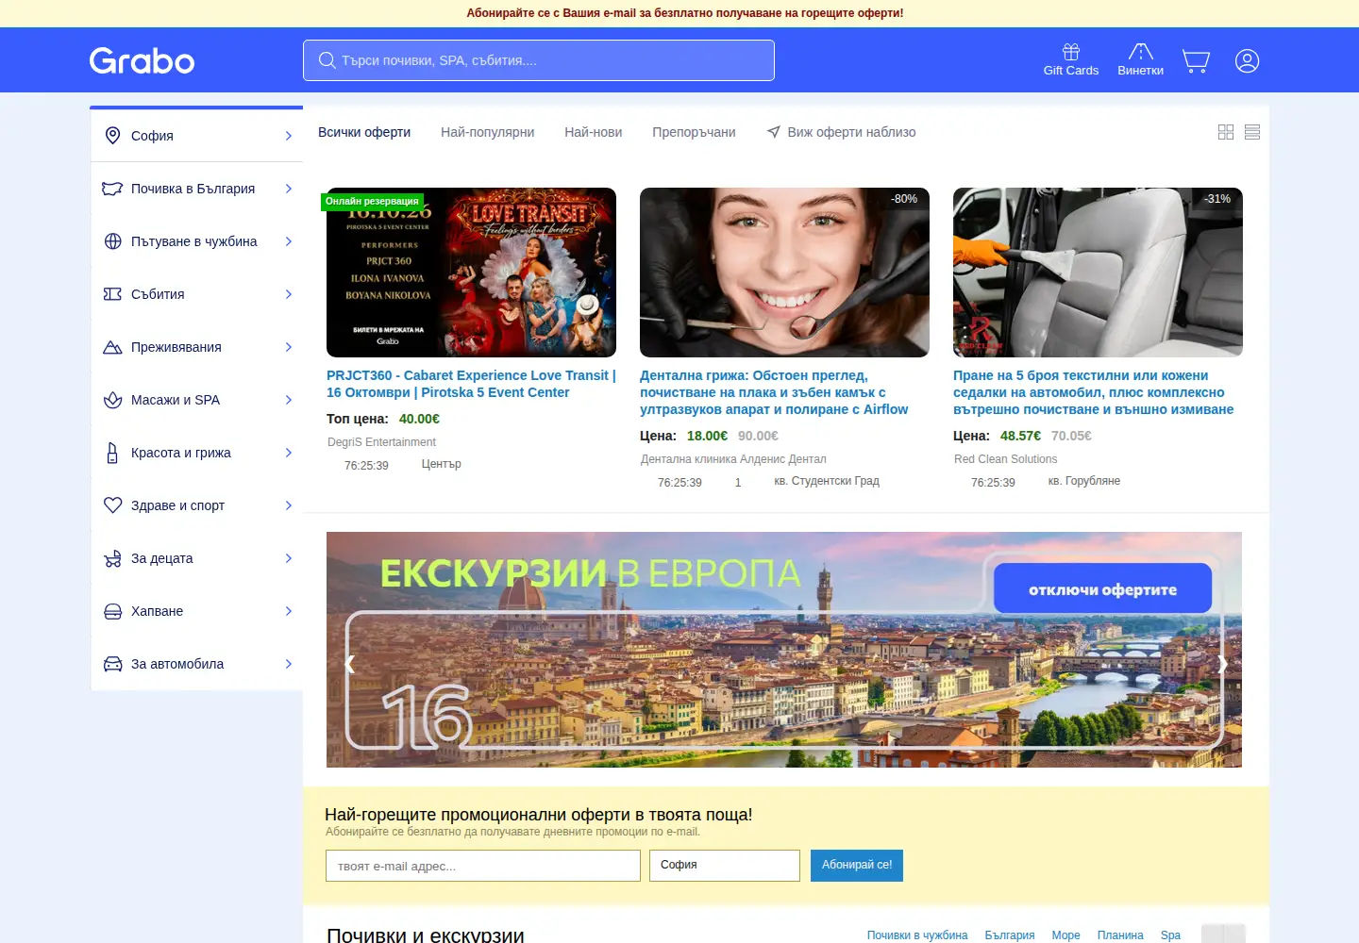Click the lotus icon for Масажи и SPA
This screenshot has width=1359, height=943.
click(112, 400)
